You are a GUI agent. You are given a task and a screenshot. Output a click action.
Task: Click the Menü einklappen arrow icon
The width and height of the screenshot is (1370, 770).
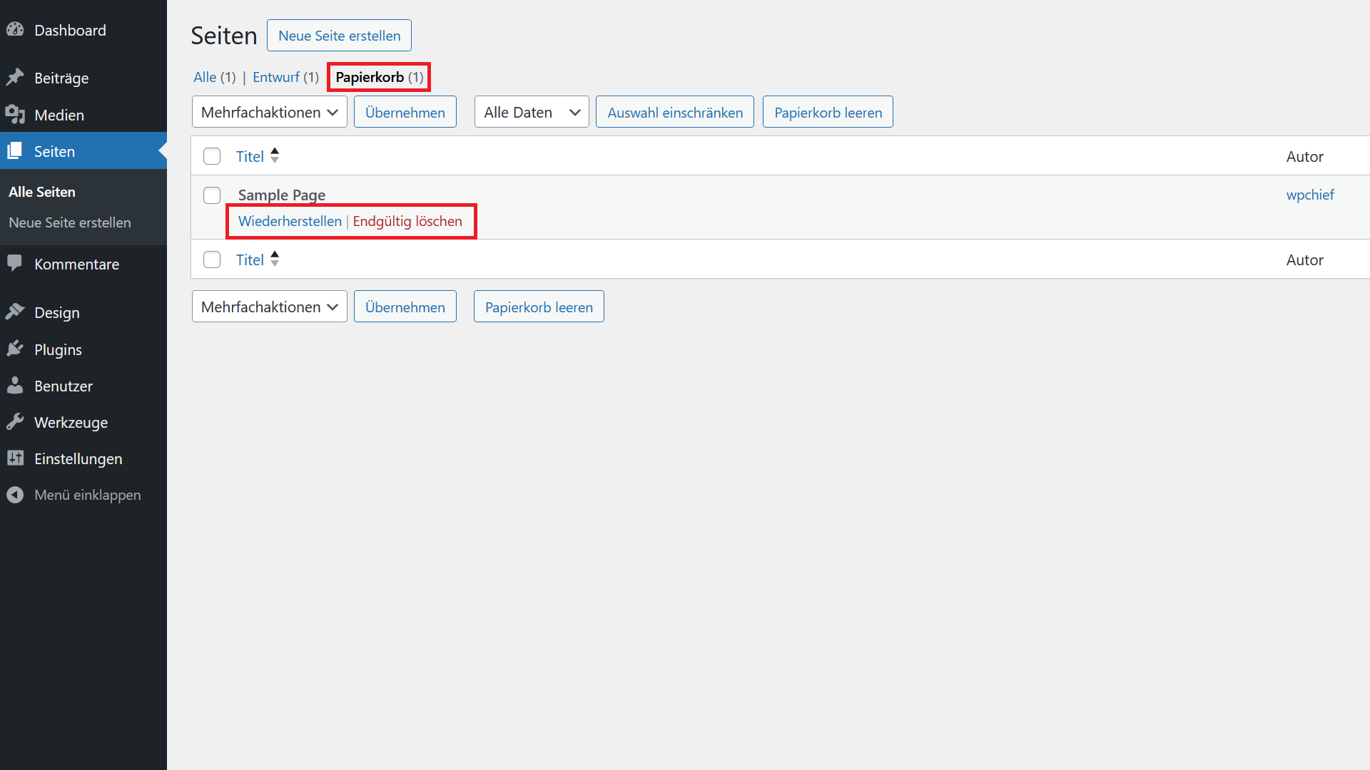(15, 494)
